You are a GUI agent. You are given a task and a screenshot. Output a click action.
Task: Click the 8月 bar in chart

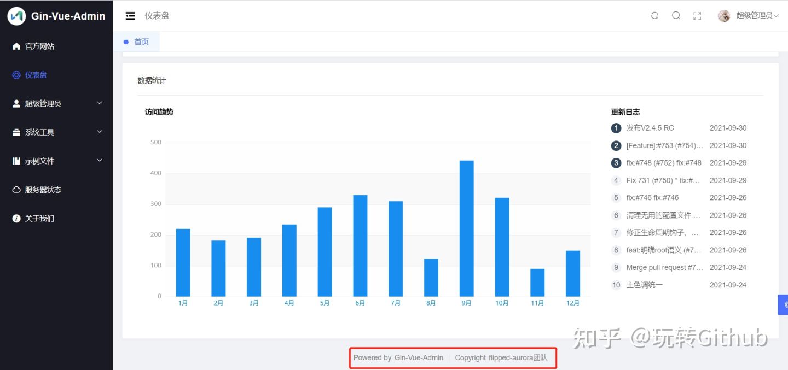431,278
